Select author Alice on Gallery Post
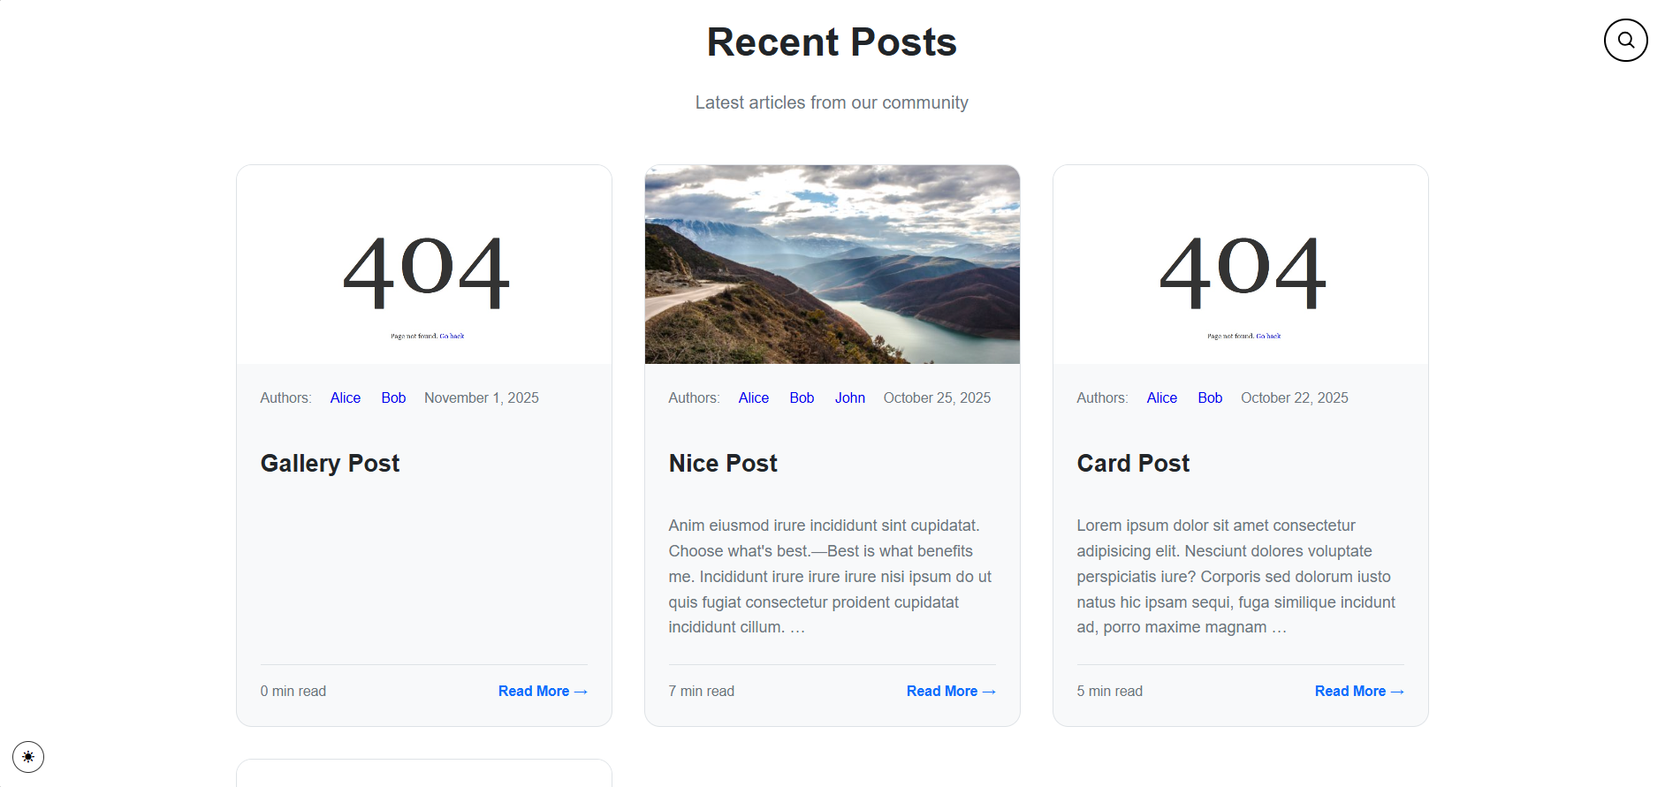1665x787 pixels. (346, 398)
